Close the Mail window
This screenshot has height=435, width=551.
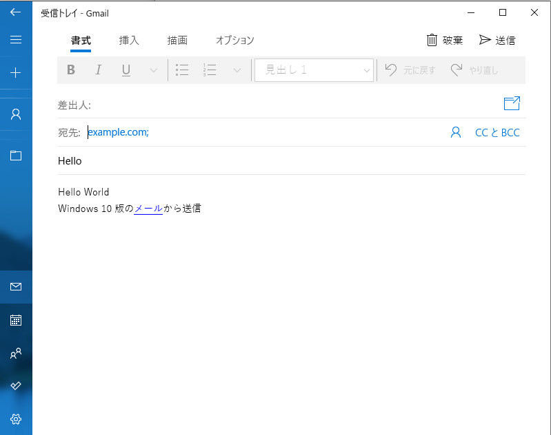point(534,12)
